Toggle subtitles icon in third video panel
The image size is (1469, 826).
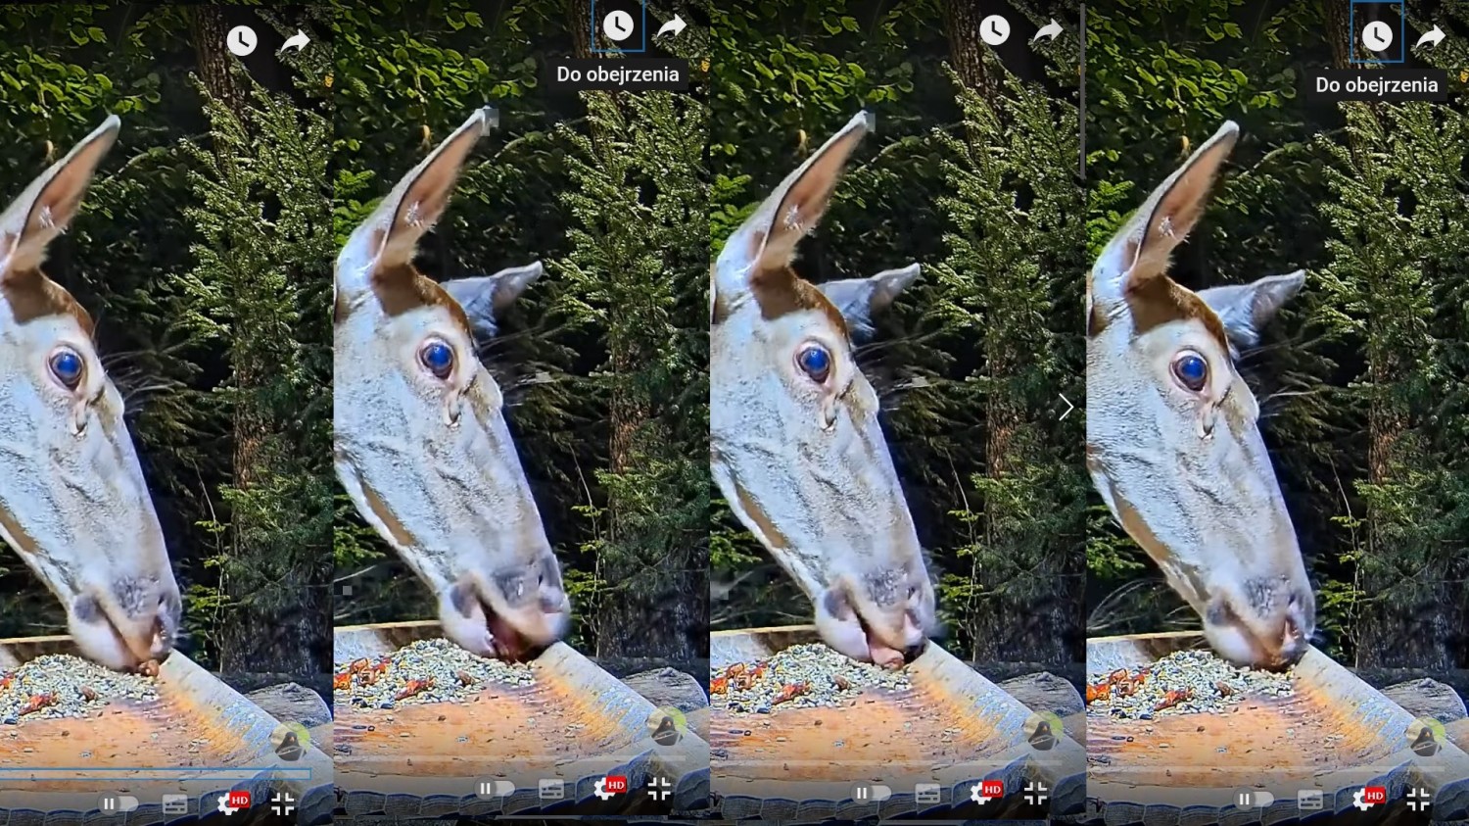click(x=927, y=794)
